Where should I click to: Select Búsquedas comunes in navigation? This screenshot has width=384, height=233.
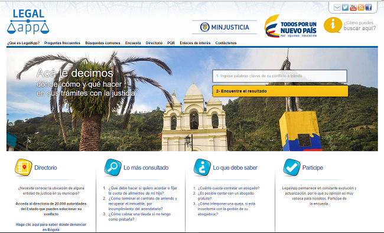pos(103,43)
